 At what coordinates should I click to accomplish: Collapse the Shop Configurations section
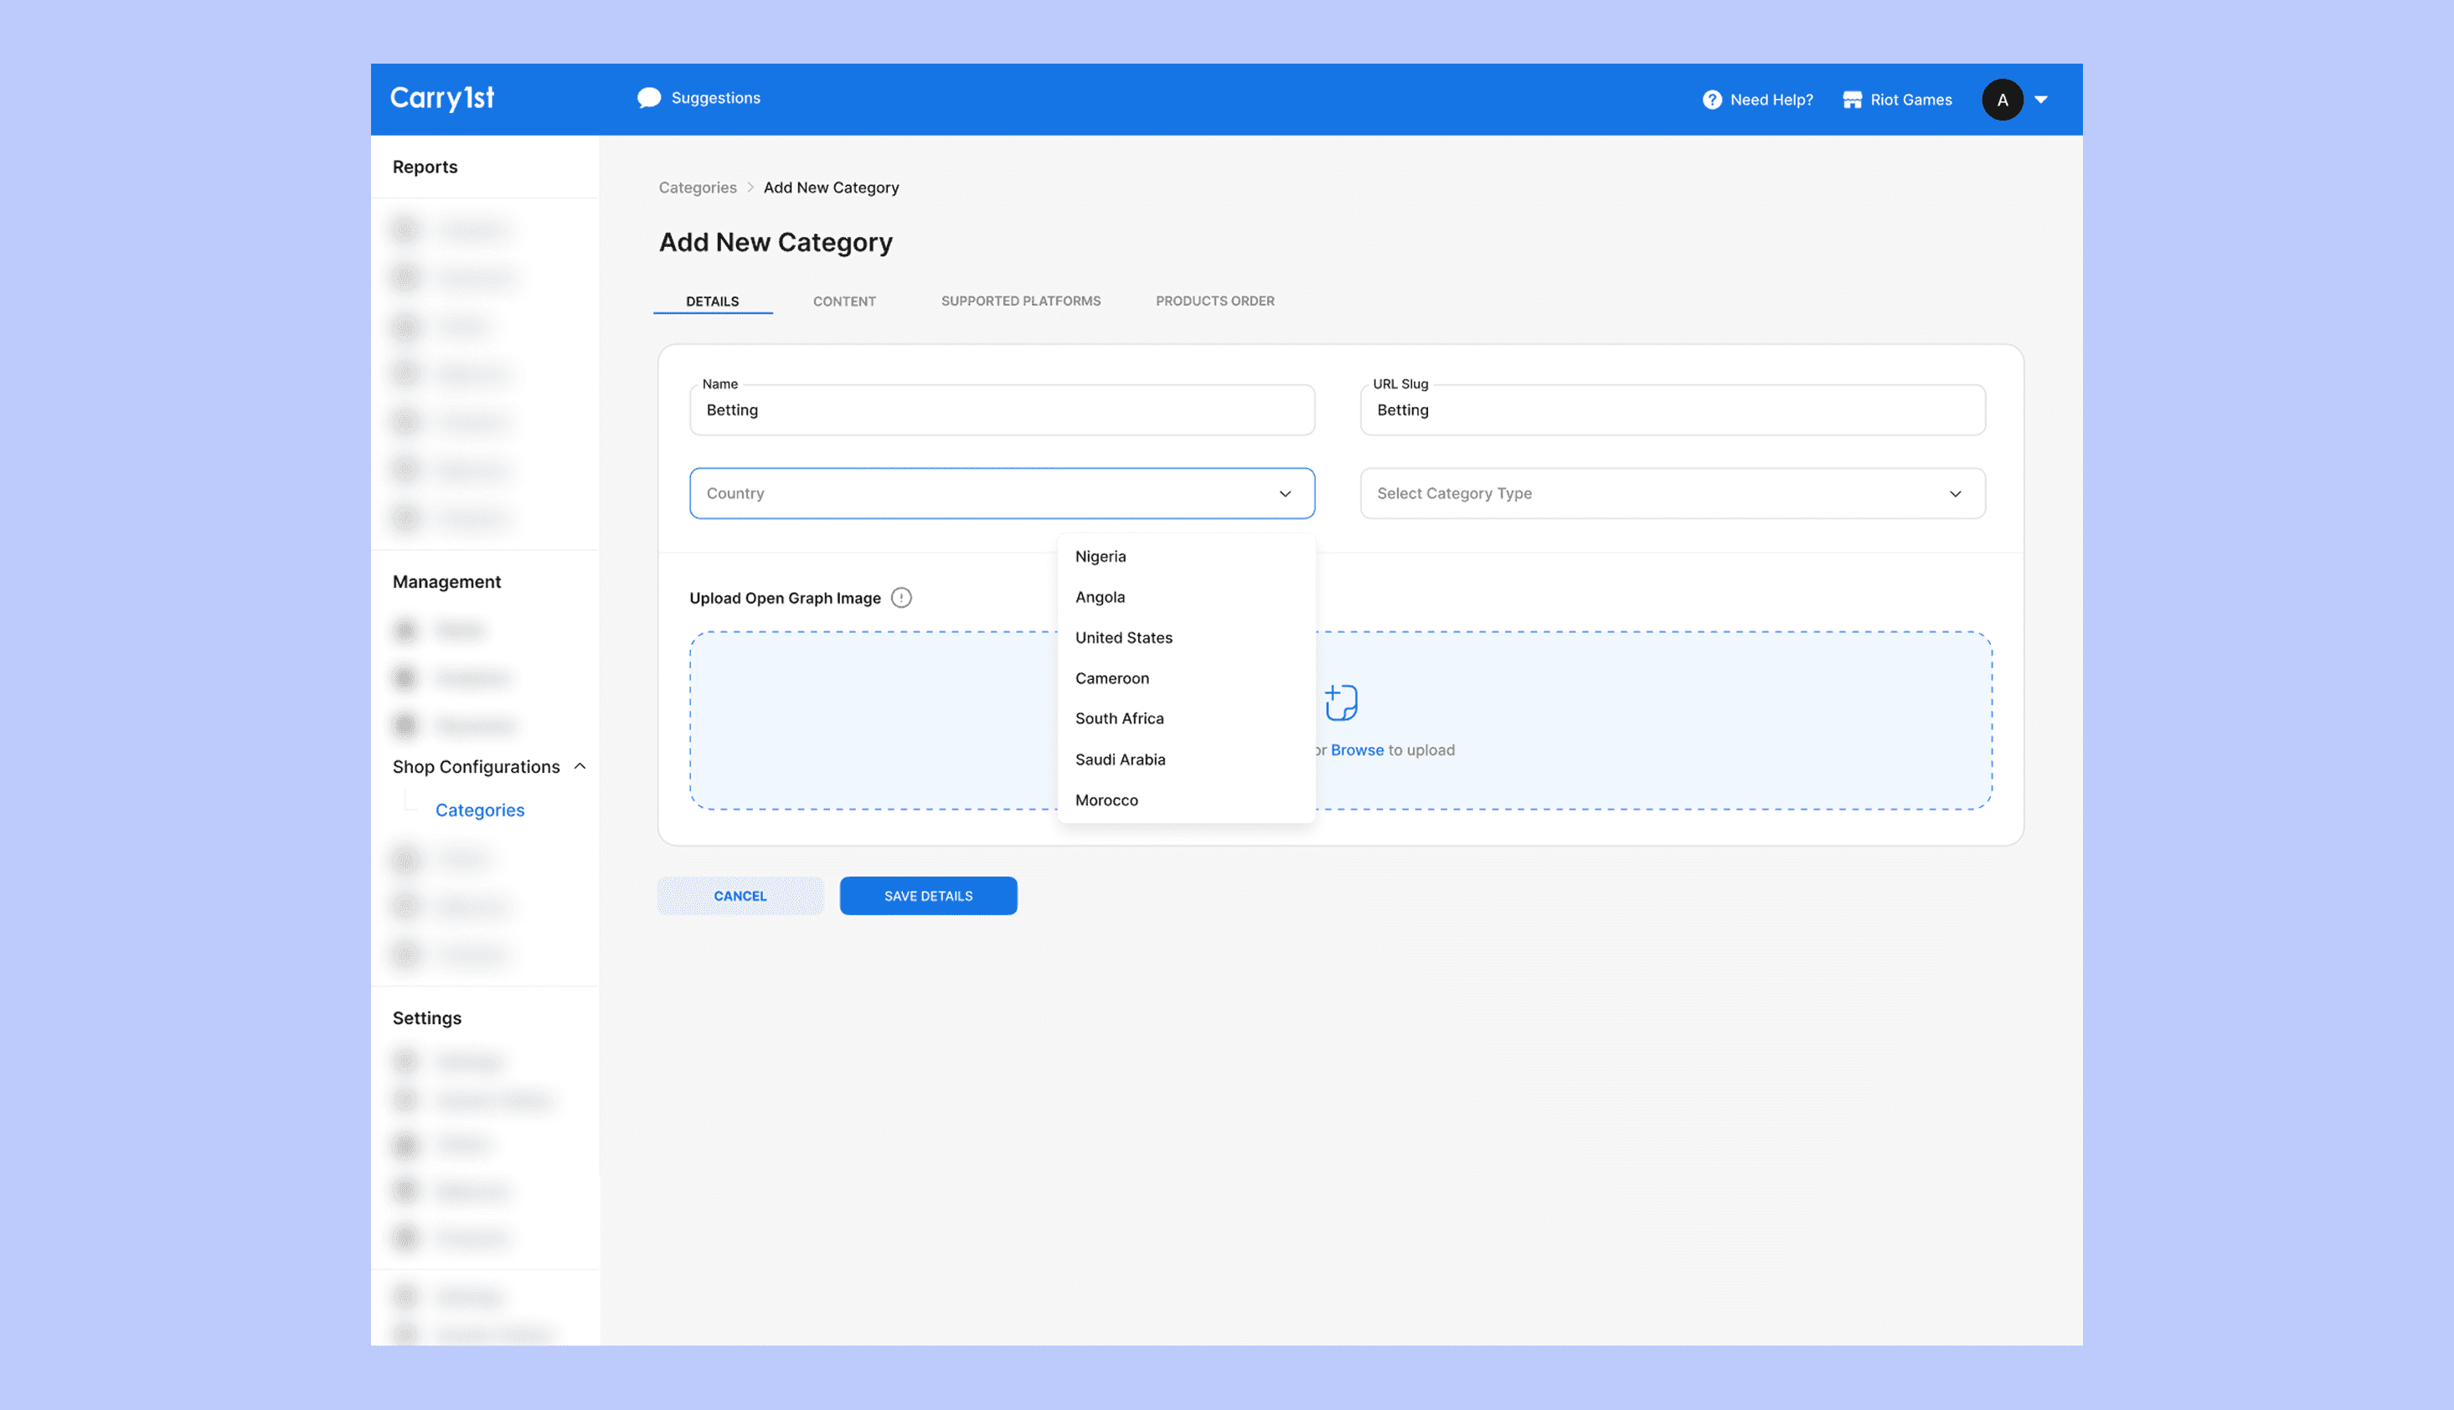tap(579, 766)
